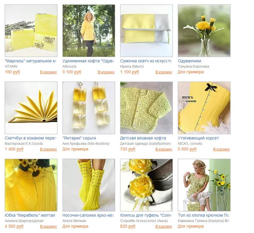Open the dandelions in vase picture
254x233 pixels.
tap(204, 31)
